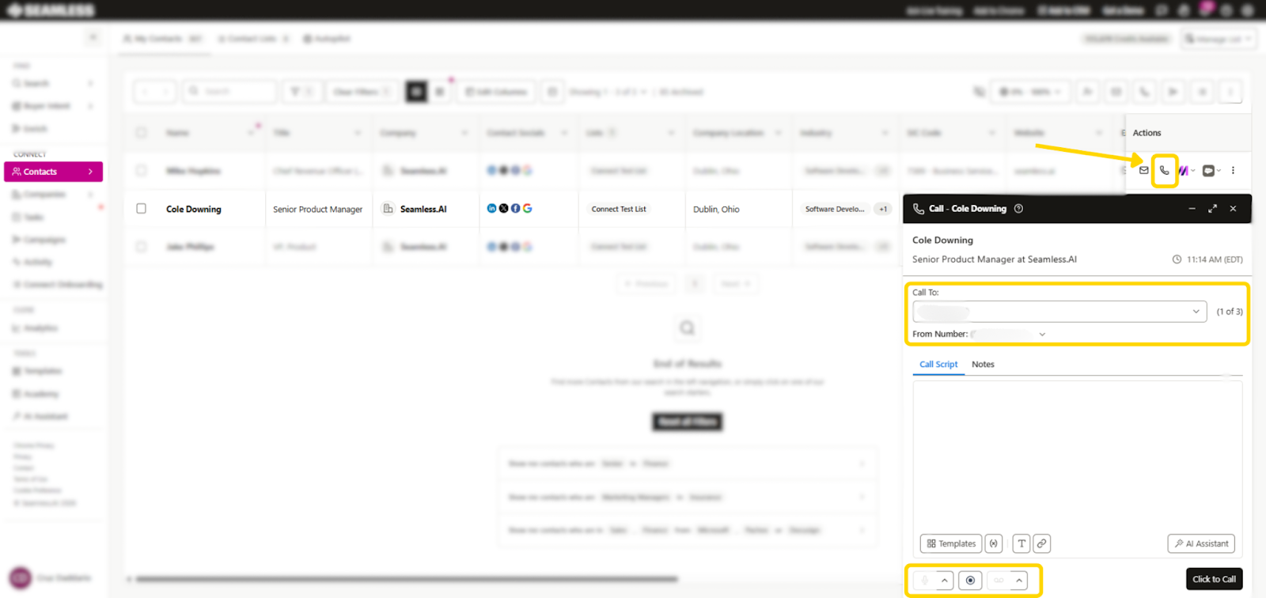This screenshot has height=598, width=1266.
Task: Open Cole Downing's X social icon
Action: pyautogui.click(x=503, y=208)
